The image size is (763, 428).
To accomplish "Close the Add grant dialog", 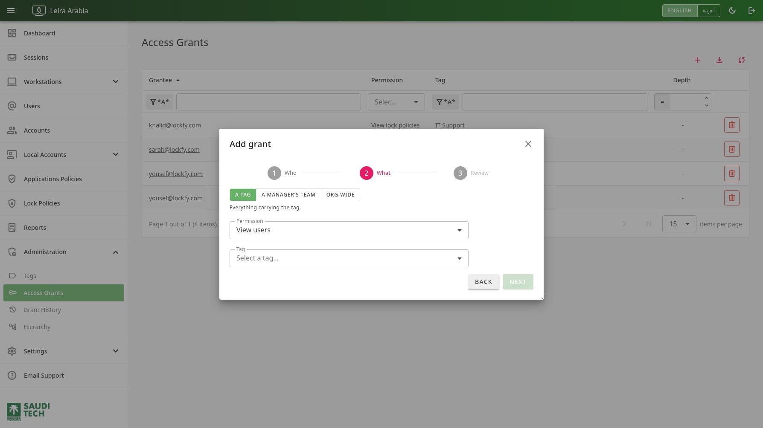I will coord(528,144).
